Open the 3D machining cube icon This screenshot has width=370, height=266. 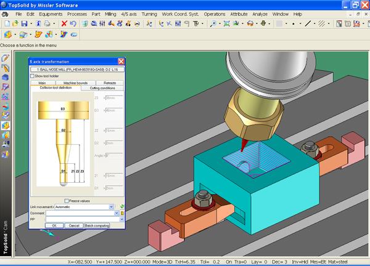(x=8, y=34)
